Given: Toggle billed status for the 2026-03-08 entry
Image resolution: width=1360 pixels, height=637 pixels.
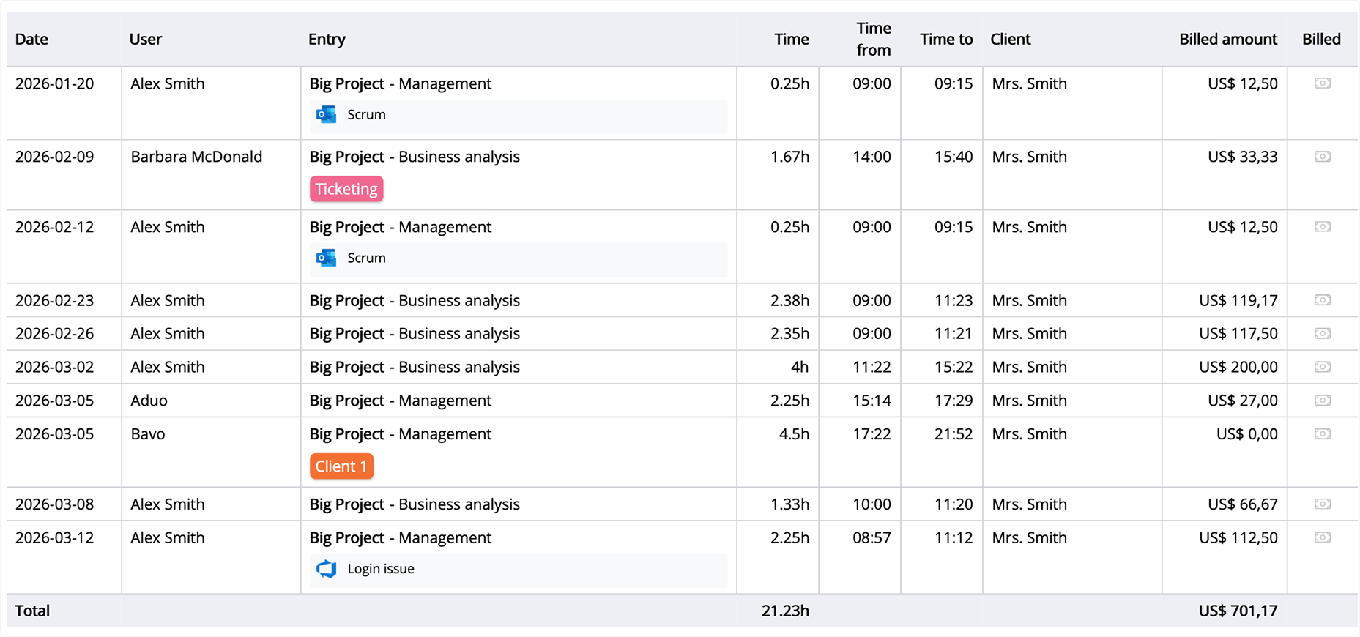Looking at the screenshot, I should coord(1322,504).
